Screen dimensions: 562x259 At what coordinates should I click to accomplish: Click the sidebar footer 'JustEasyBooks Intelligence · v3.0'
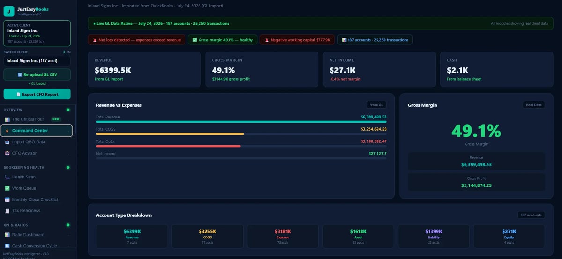(25, 254)
